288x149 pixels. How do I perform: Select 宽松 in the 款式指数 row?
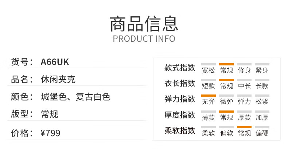208,70
